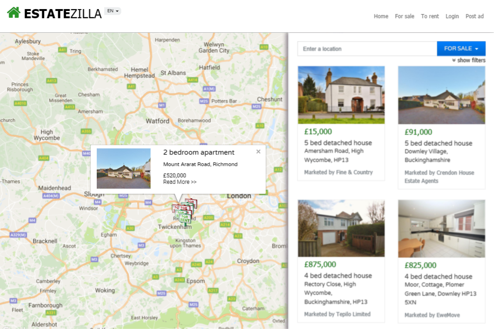Open the FOR SALE search dropdown
This screenshot has height=329, width=494.
pos(461,49)
